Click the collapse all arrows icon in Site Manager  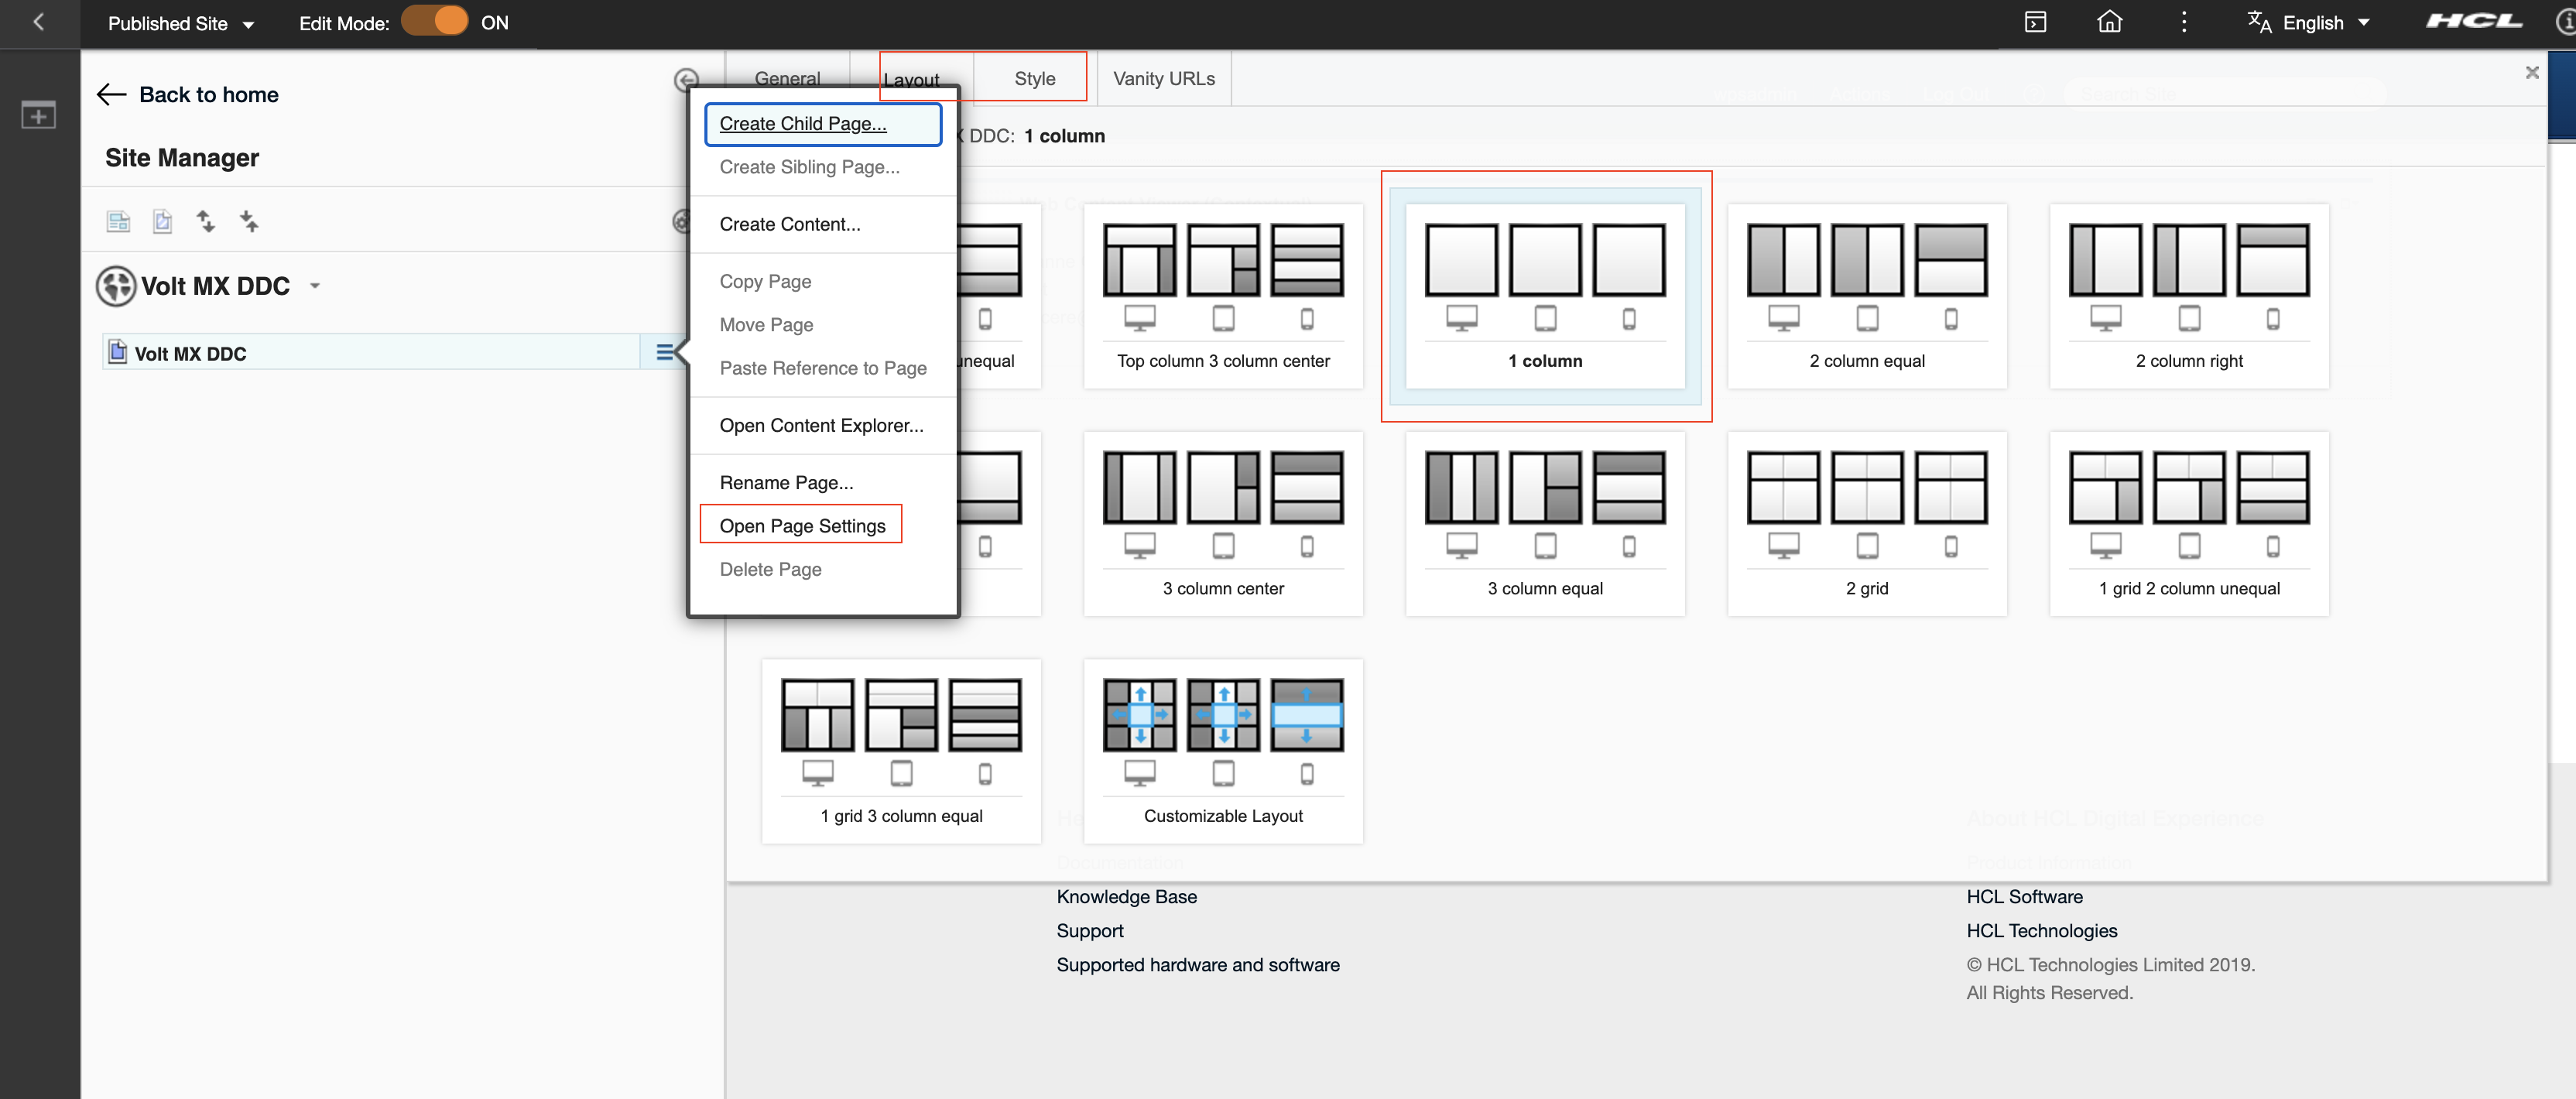point(249,221)
